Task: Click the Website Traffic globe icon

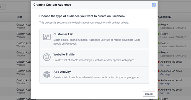Action: [x=47, y=57]
